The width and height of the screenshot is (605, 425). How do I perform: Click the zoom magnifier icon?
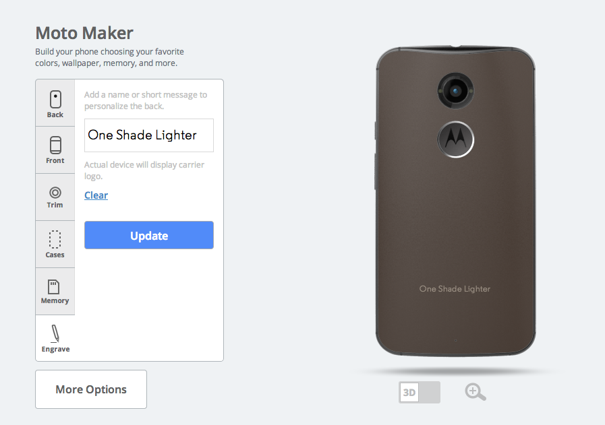(476, 392)
